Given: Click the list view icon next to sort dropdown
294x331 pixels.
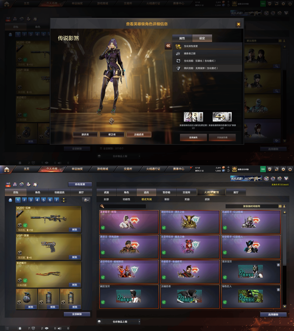Looking at the screenshot, I should pos(280,206).
